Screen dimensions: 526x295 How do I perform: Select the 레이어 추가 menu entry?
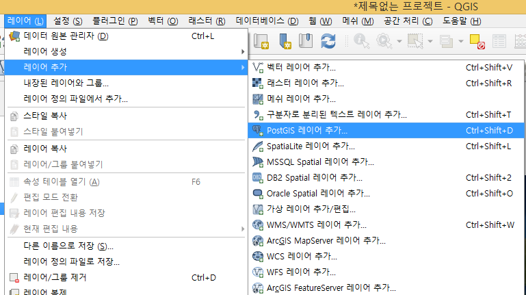coord(127,68)
